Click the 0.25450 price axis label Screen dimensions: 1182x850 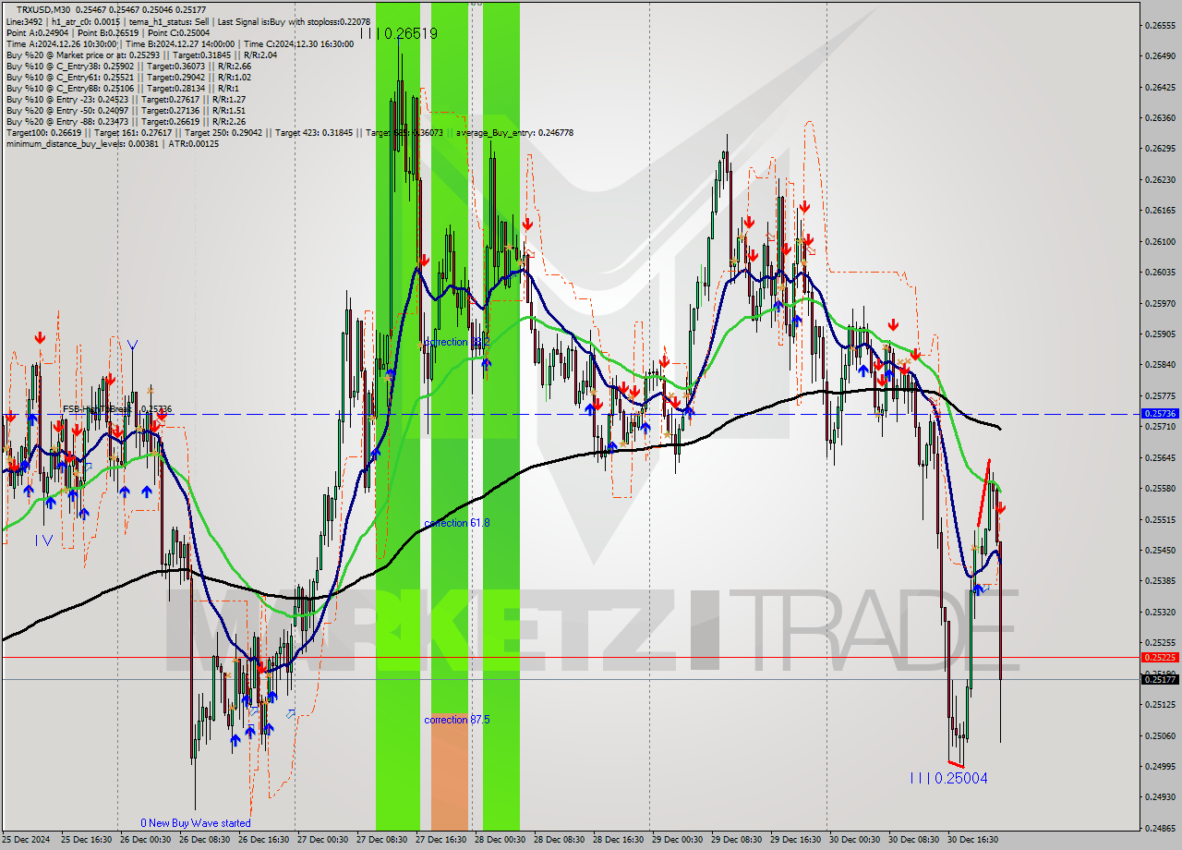point(1160,551)
